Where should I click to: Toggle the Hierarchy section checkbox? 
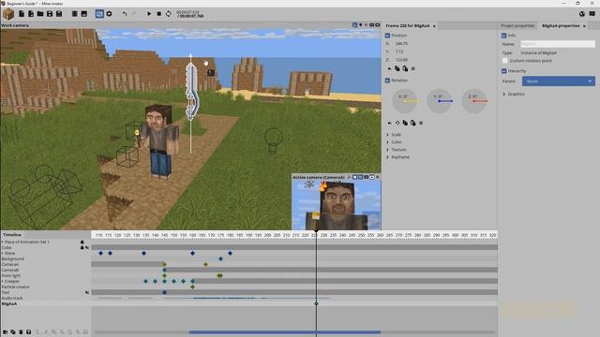[504, 71]
